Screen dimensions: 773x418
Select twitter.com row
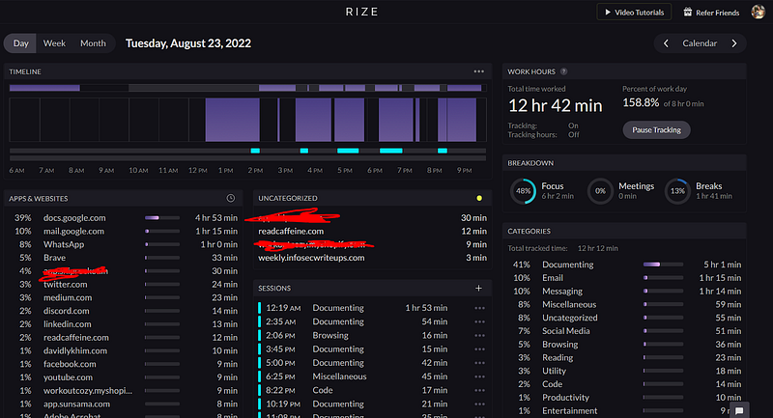(124, 284)
